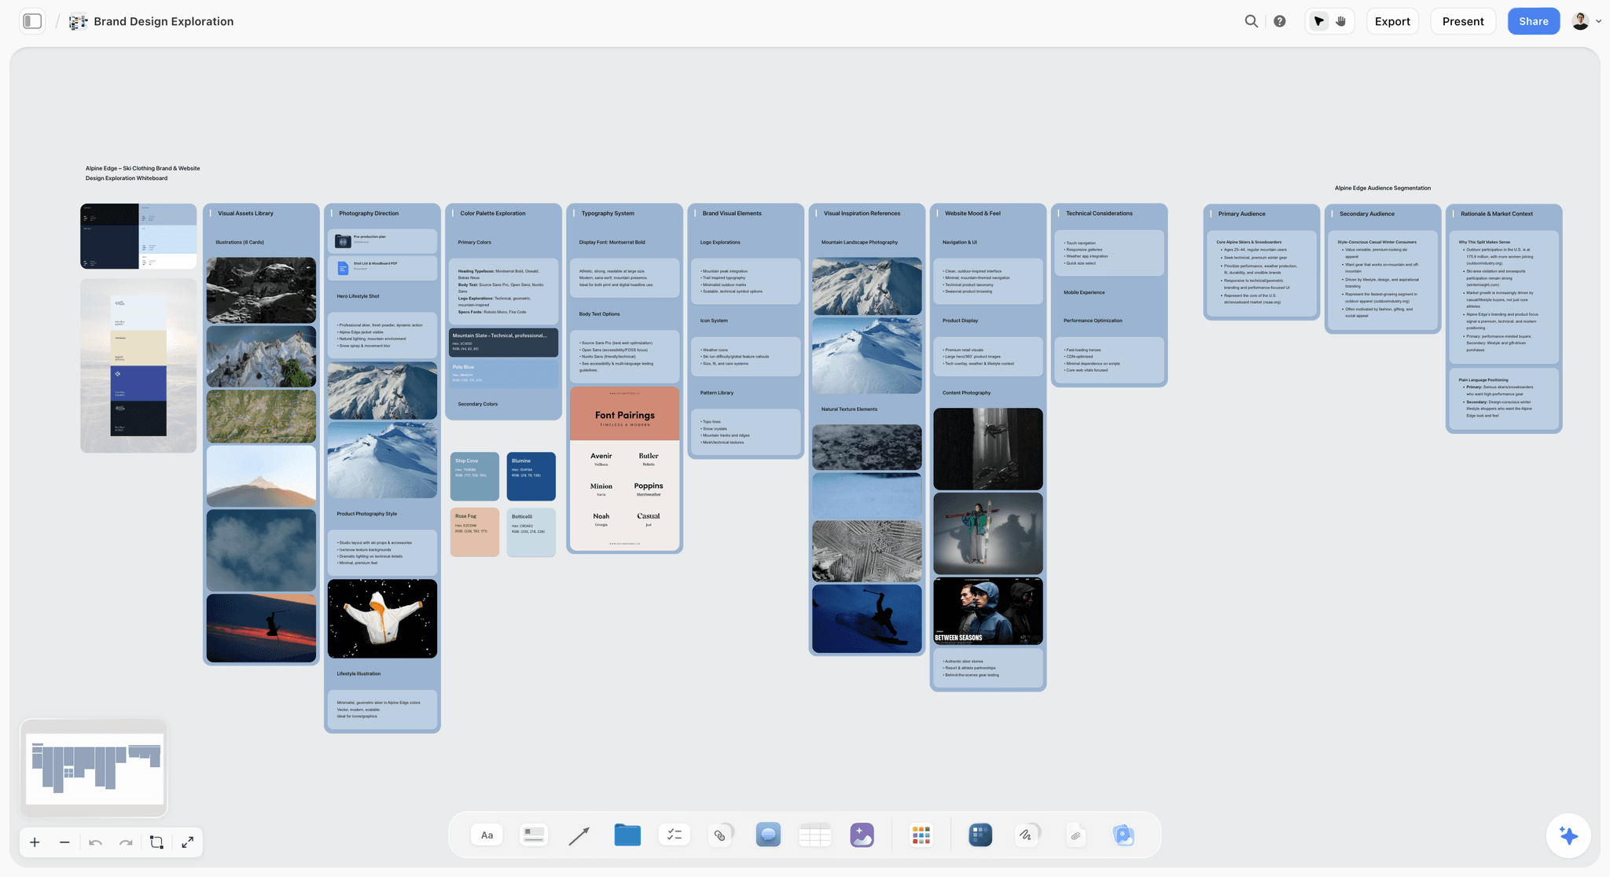Select the checklist to-do tool
Image resolution: width=1610 pixels, height=877 pixels.
pos(674,835)
